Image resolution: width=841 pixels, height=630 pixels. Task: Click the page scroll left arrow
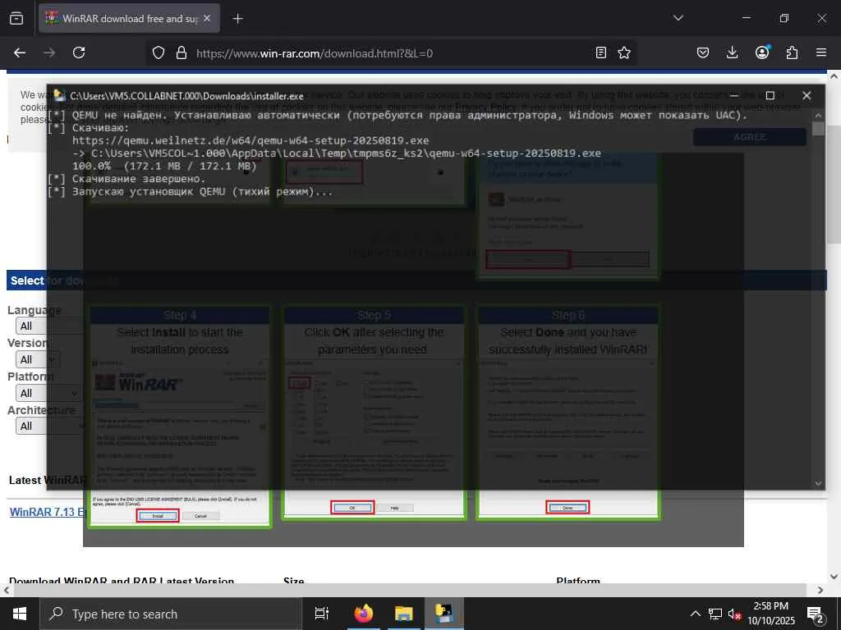(x=6, y=590)
